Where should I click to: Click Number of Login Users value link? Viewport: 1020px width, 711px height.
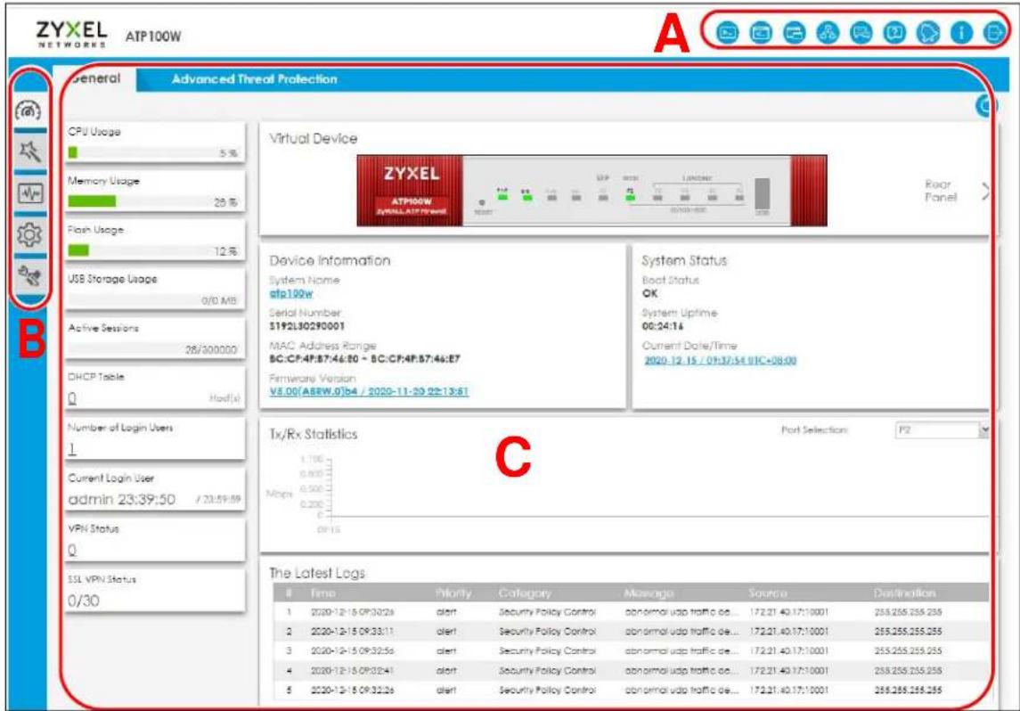[x=72, y=449]
